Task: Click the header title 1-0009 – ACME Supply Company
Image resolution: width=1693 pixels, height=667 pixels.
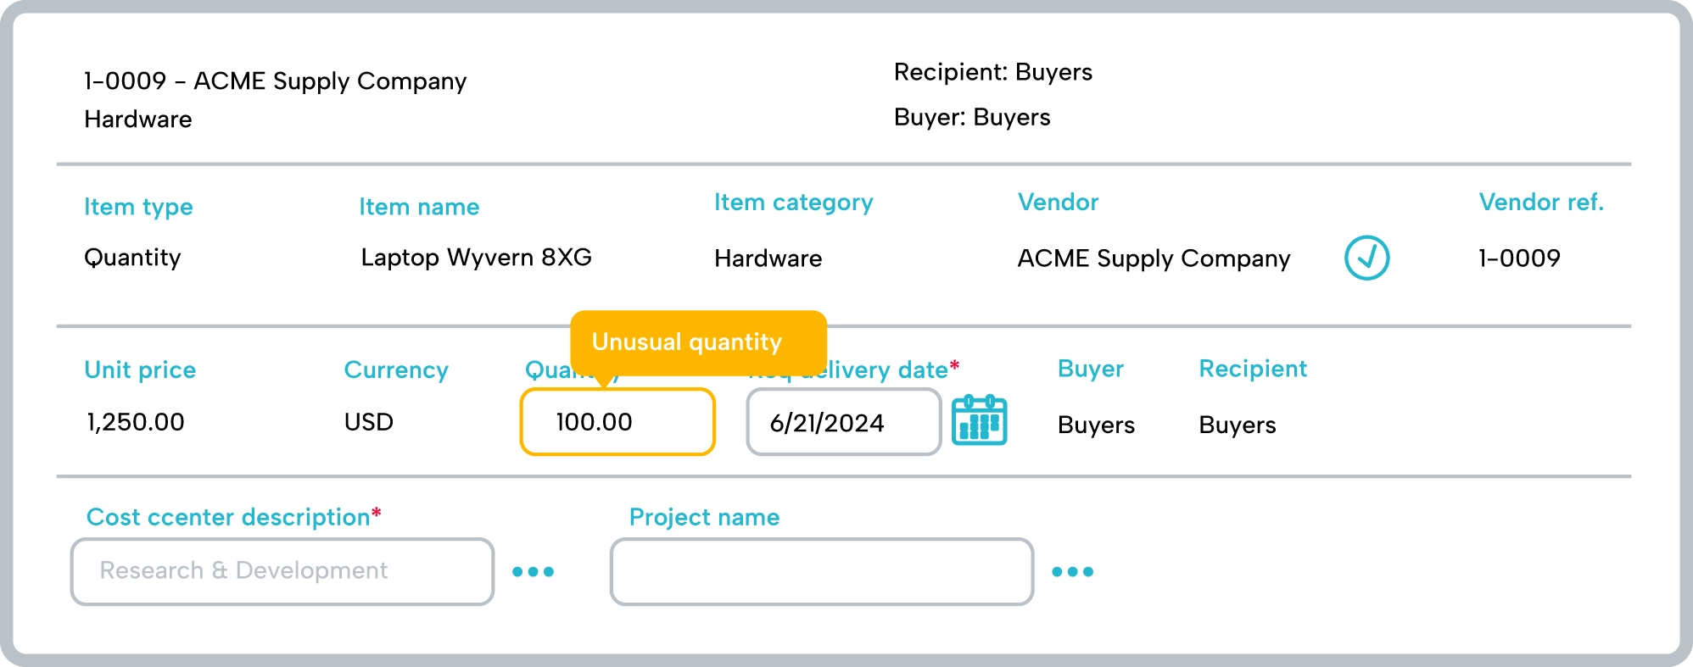Action: (275, 81)
